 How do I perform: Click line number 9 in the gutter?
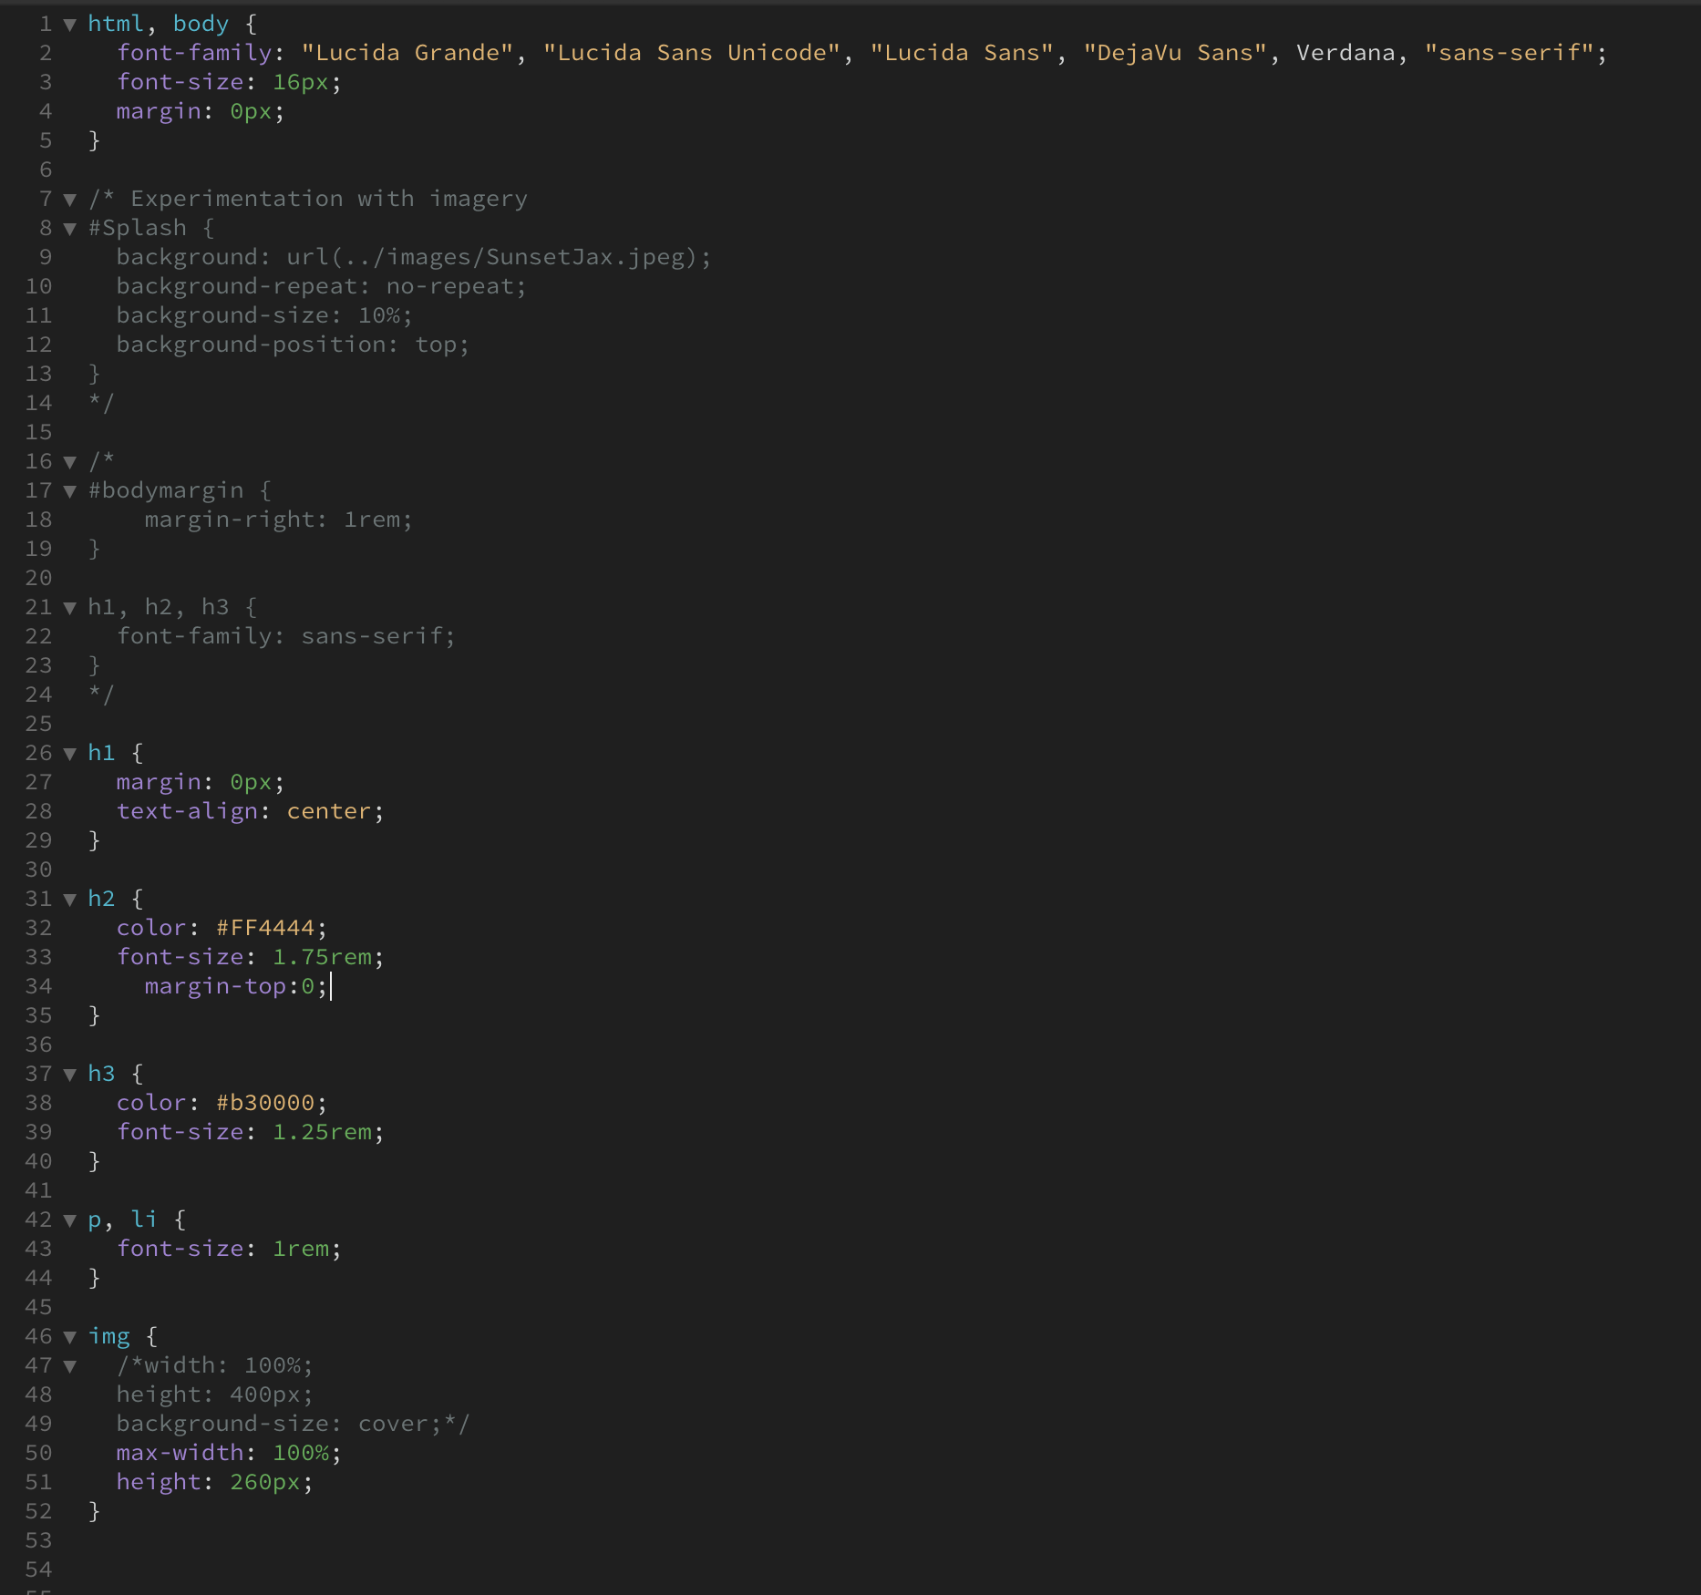[x=44, y=257]
